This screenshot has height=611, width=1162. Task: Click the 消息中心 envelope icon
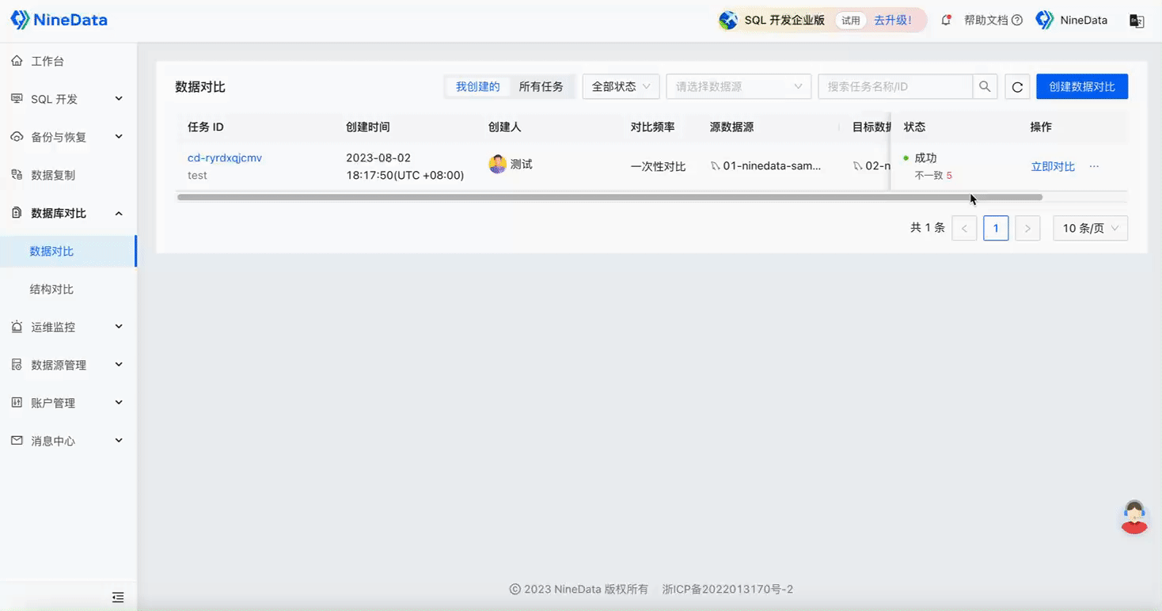(17, 441)
